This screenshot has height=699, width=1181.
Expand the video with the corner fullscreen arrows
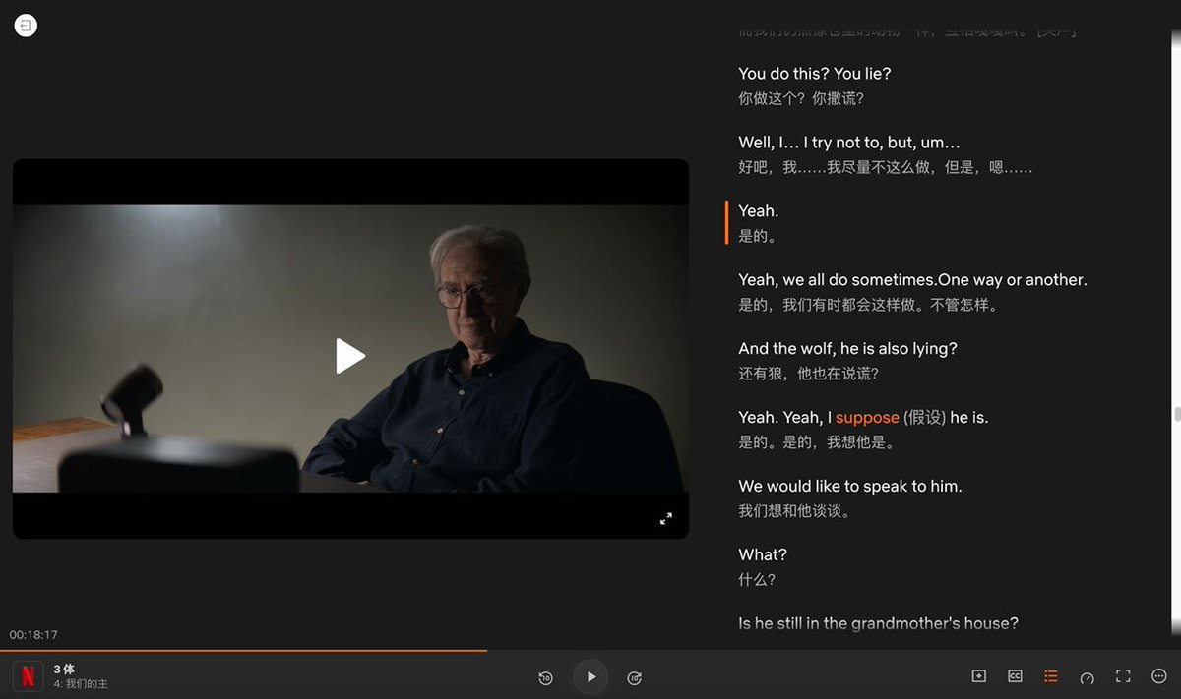666,518
